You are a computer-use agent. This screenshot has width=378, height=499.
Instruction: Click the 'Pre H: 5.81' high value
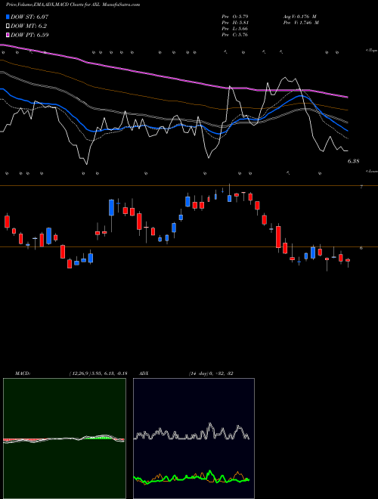pos(235,23)
